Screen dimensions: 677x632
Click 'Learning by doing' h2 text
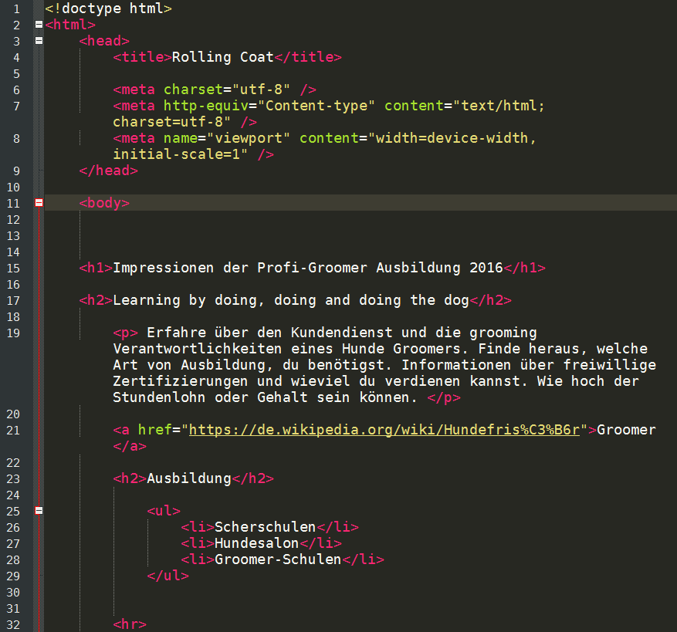coord(184,300)
